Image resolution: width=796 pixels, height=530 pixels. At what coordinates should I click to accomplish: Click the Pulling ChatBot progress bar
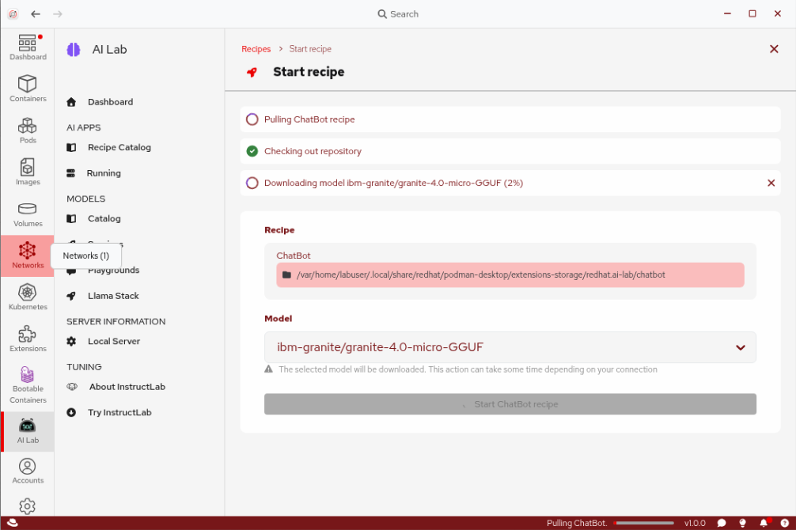[x=644, y=523]
